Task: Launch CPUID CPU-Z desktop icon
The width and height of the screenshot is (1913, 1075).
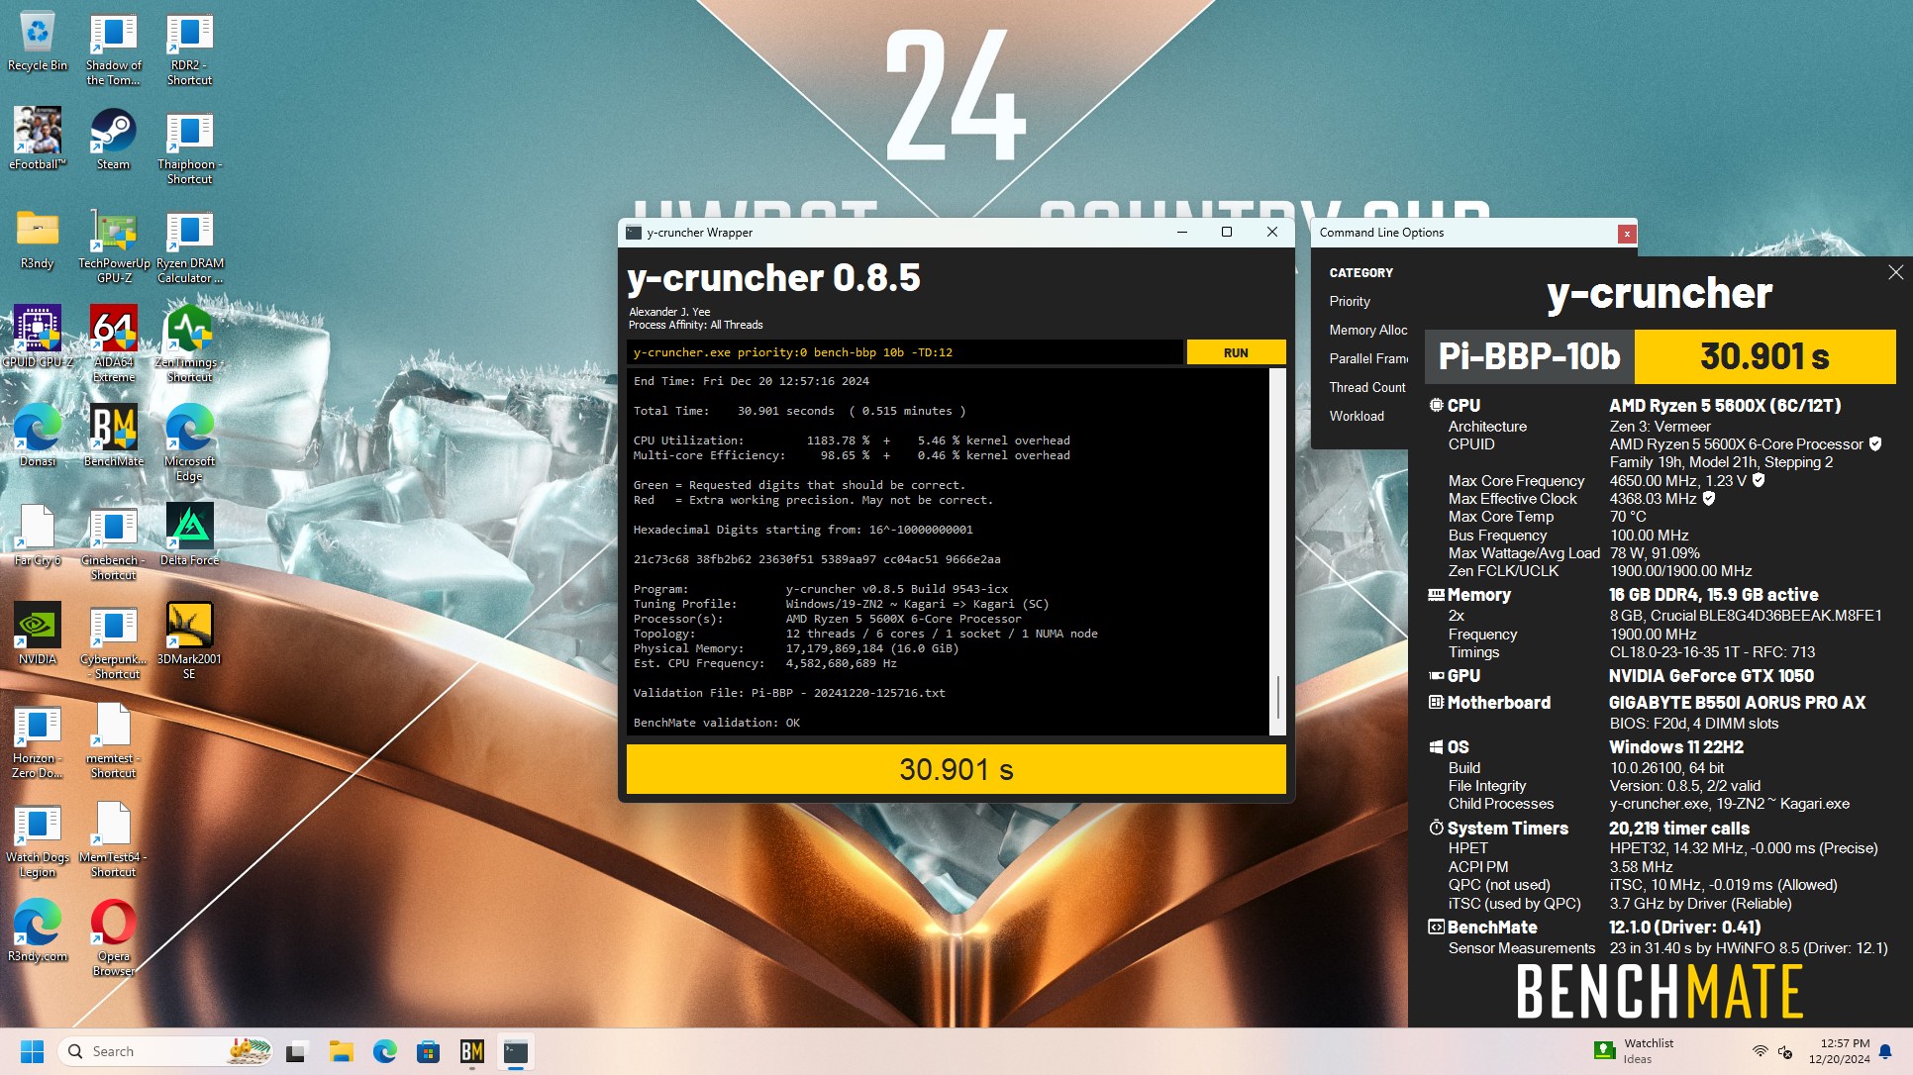Action: [x=38, y=337]
